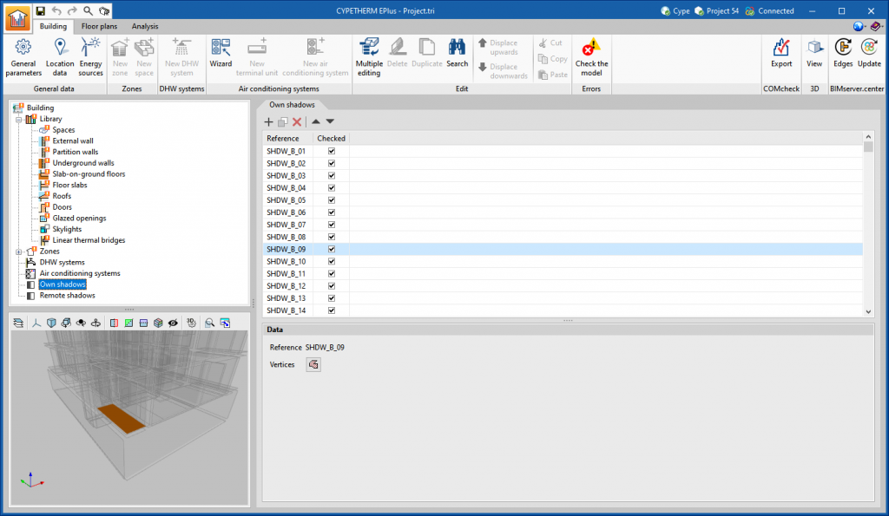
Task: Uncheck the SHDW_B_01 checkbox
Action: point(331,151)
